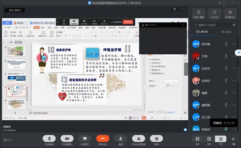Open the 颜色 color dropdown
Screen dimensions: 241x148
pyautogui.click(x=172, y=81)
